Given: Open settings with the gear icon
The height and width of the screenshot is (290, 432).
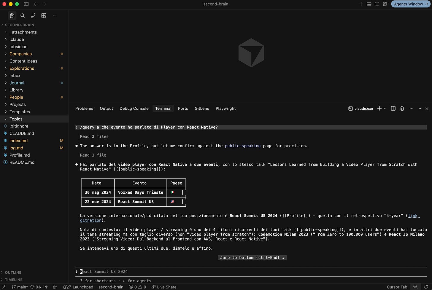Looking at the screenshot, I should point(385,4).
